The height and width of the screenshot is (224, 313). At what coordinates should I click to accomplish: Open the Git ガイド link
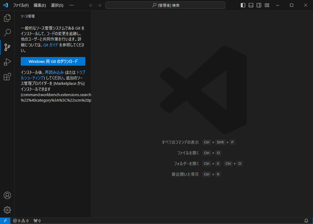[x=51, y=45]
